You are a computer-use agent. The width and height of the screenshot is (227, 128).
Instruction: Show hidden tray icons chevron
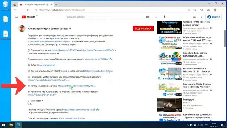tap(188, 125)
